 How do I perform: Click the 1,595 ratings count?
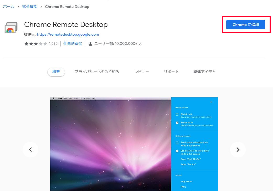(x=54, y=43)
